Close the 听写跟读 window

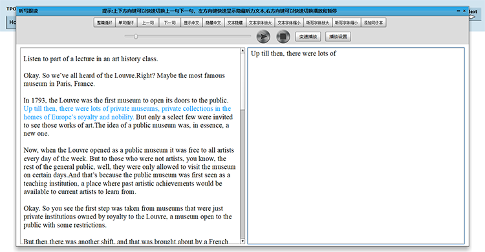click(x=464, y=11)
